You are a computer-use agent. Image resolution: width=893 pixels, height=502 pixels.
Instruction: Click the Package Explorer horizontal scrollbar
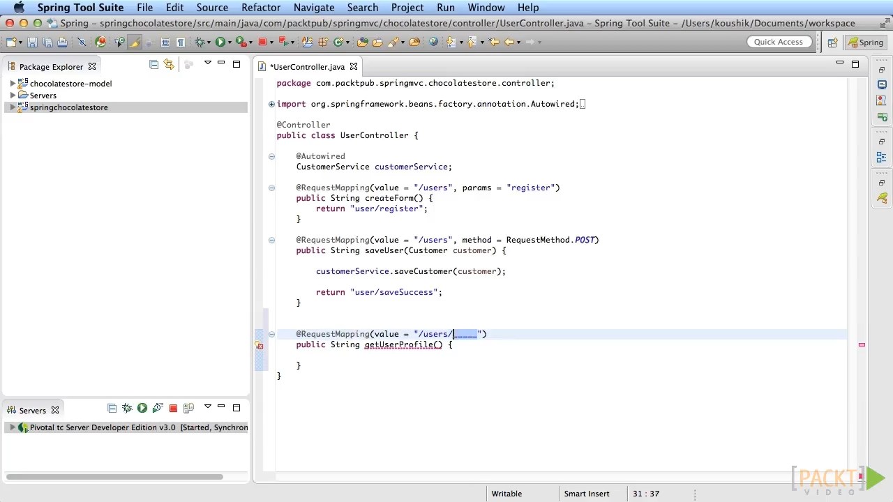point(115,477)
